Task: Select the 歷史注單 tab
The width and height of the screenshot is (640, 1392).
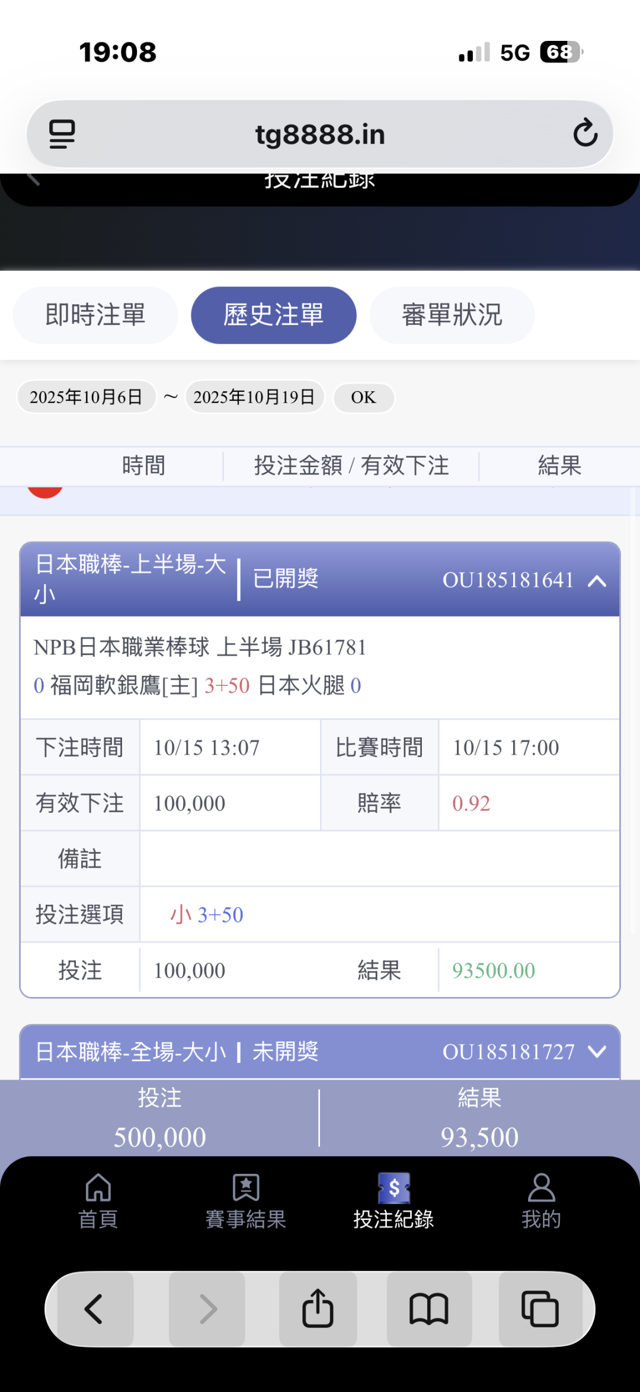Action: (x=273, y=315)
